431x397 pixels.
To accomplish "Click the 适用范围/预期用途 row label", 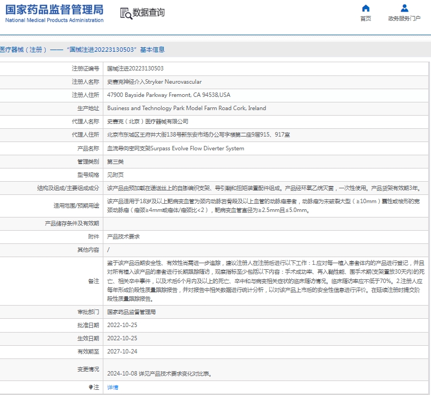I will coord(76,206).
